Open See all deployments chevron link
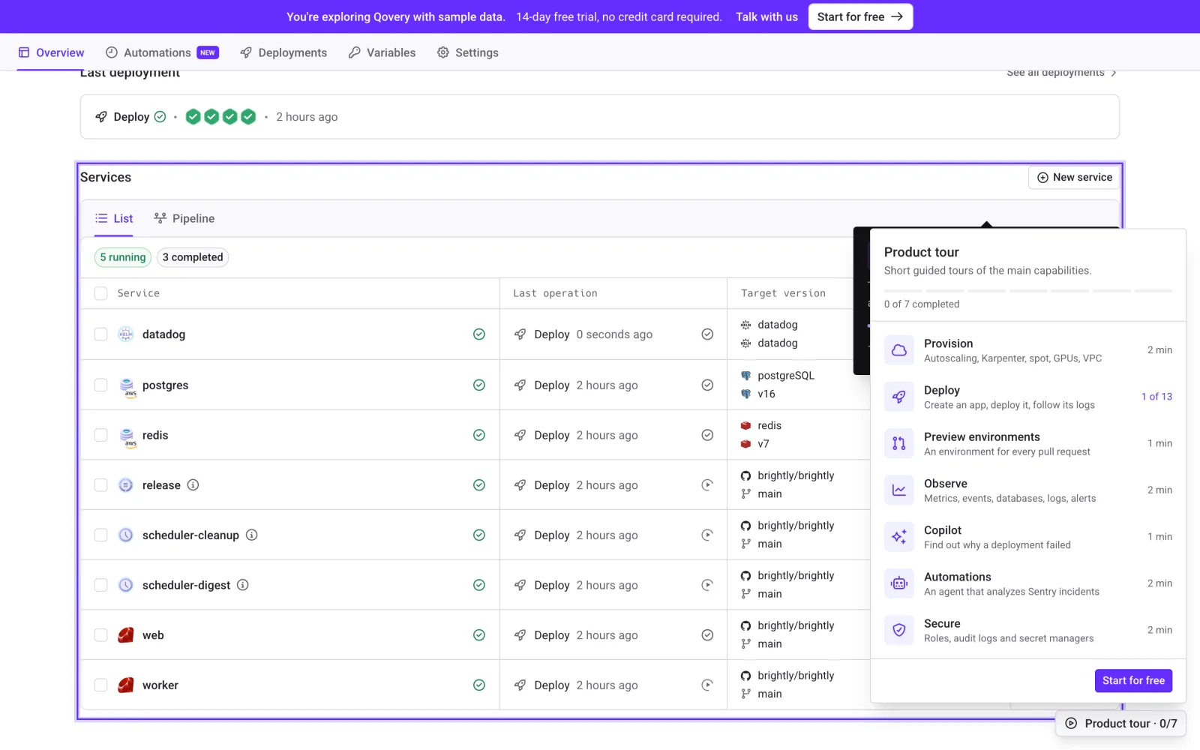 [1061, 73]
